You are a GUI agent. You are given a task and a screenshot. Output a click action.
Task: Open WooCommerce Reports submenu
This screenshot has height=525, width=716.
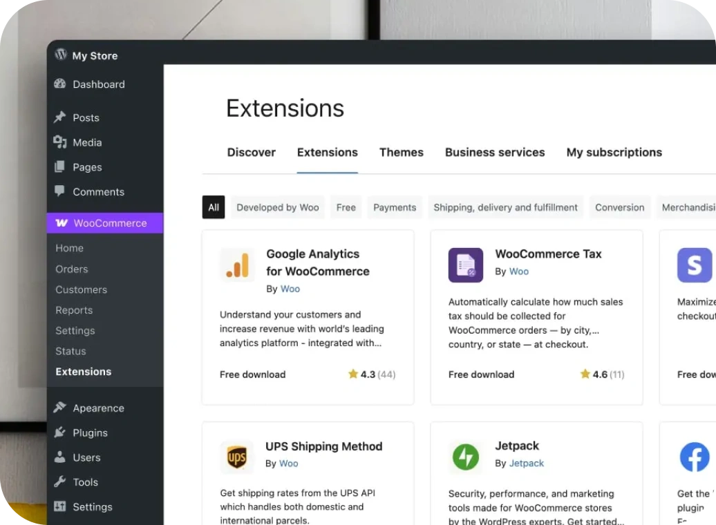74,310
